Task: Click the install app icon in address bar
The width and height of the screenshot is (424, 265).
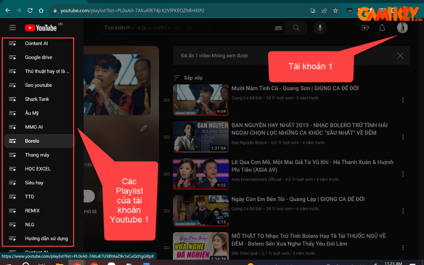Action: tap(313, 11)
